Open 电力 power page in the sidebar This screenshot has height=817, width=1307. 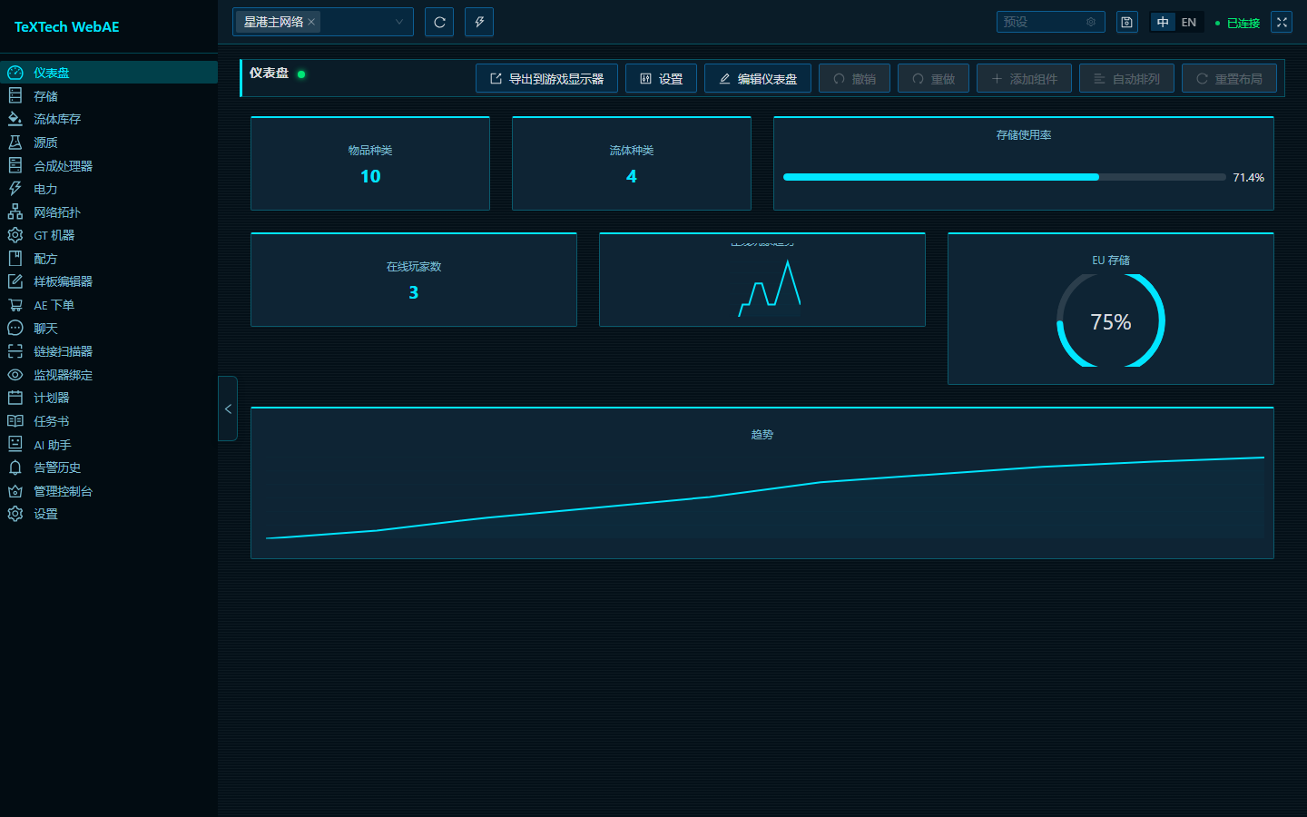(109, 189)
